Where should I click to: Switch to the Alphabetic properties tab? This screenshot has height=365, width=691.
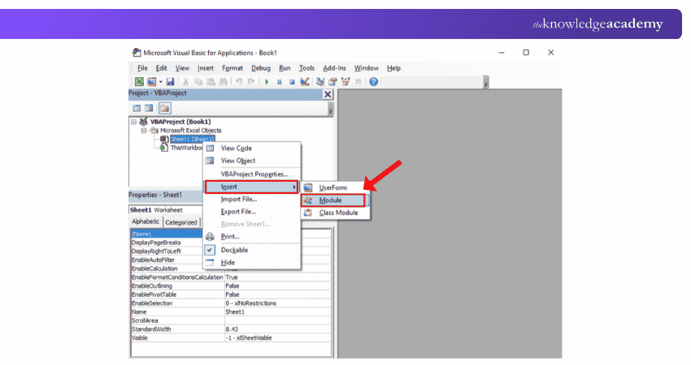[146, 221]
